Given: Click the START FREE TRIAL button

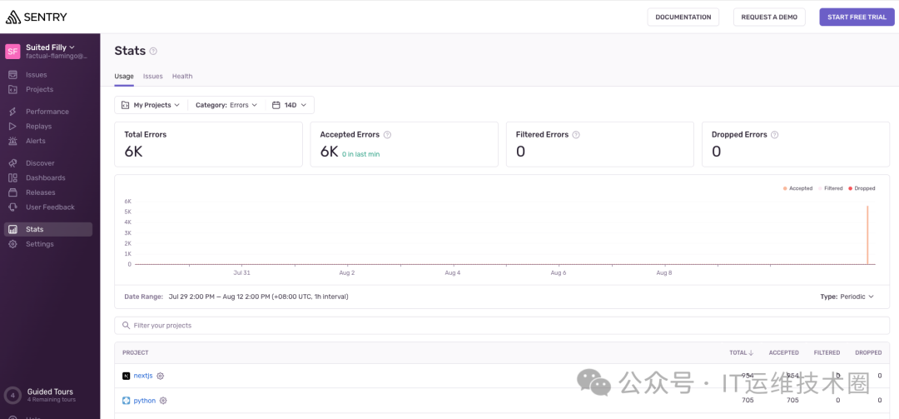Looking at the screenshot, I should pyautogui.click(x=857, y=17).
